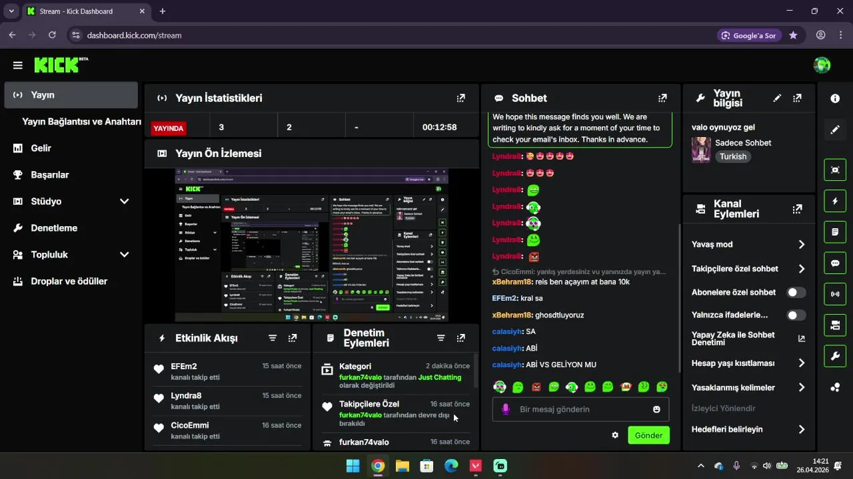853x479 pixels.
Task: Toggle chat bubble widget in right rail
Action: coord(835,263)
